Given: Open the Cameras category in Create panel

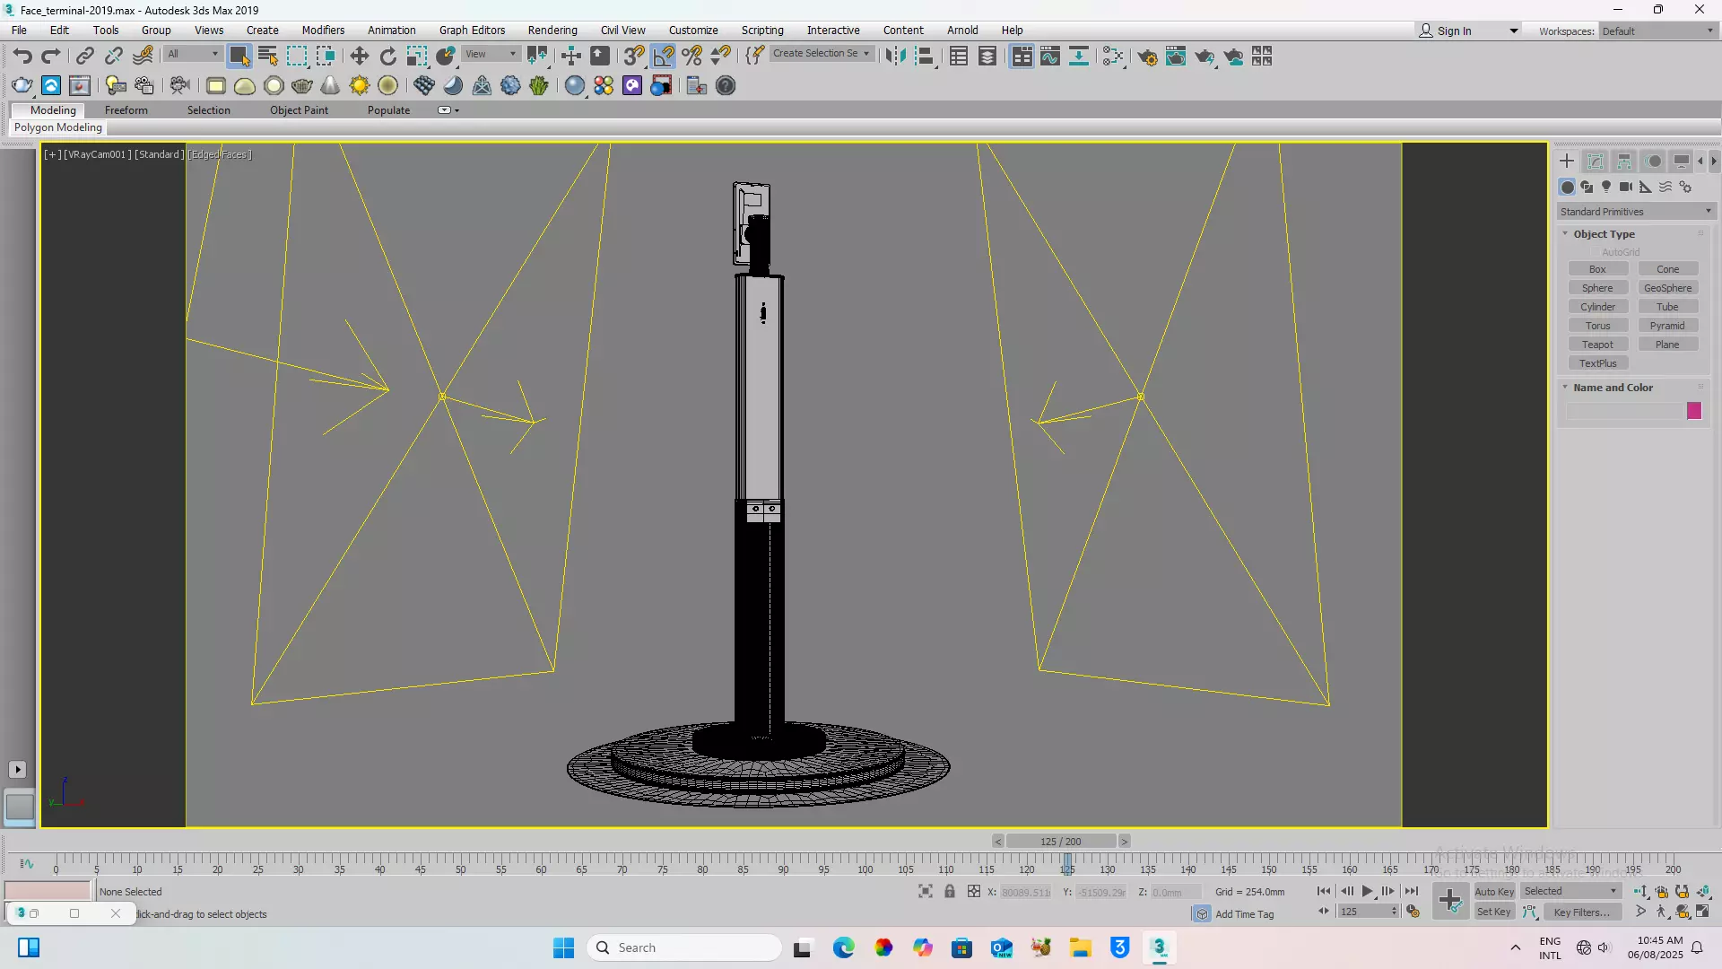Looking at the screenshot, I should [1625, 187].
